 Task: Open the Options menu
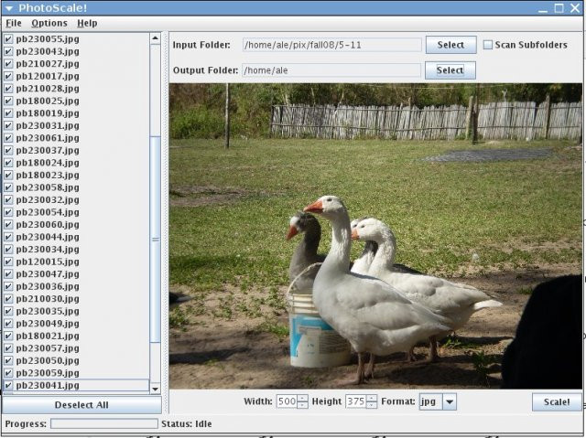49,23
